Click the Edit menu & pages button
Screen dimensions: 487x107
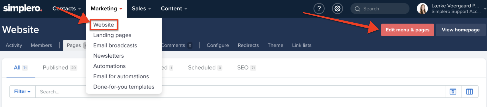tap(408, 30)
